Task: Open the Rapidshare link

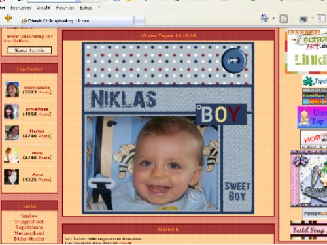Action: tap(29, 227)
